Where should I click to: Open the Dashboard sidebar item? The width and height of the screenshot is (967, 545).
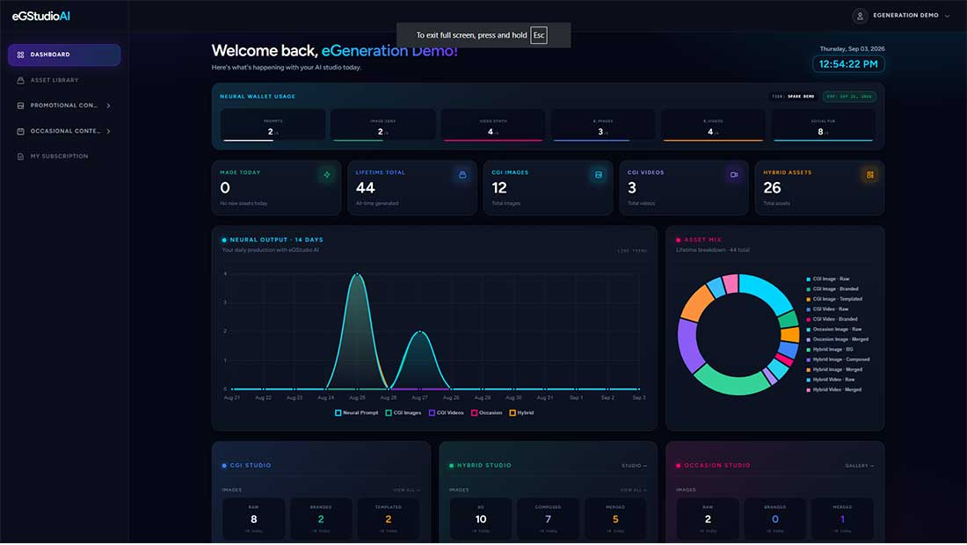click(64, 54)
